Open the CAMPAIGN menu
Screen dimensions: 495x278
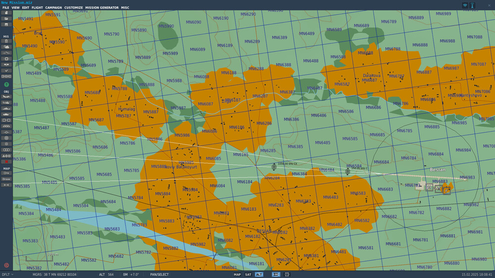click(53, 7)
